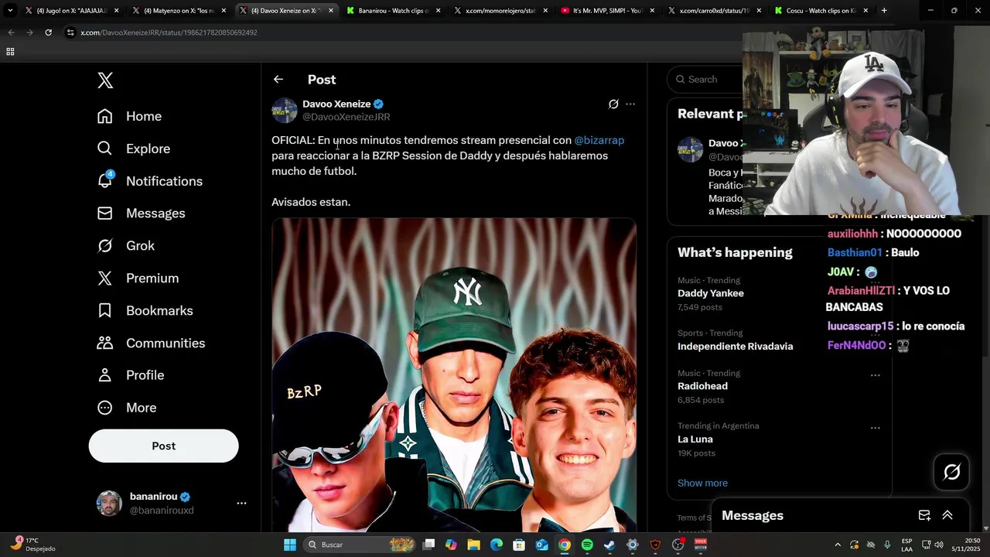
Task: Click the taskbar Buscar search box
Action: [360, 545]
